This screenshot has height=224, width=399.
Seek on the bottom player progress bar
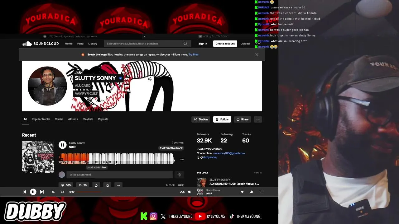pyautogui.click(x=127, y=192)
